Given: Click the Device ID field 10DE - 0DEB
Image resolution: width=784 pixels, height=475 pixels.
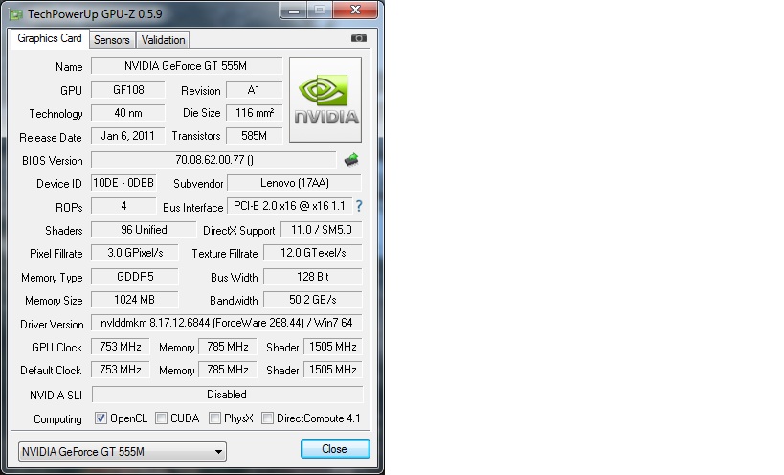Looking at the screenshot, I should coord(123,183).
